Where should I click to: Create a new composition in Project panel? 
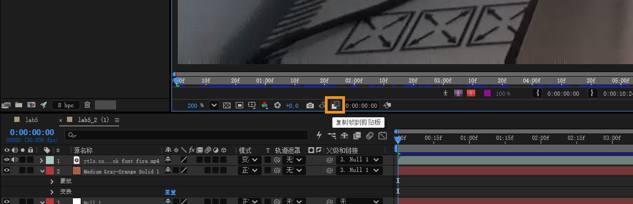point(31,105)
